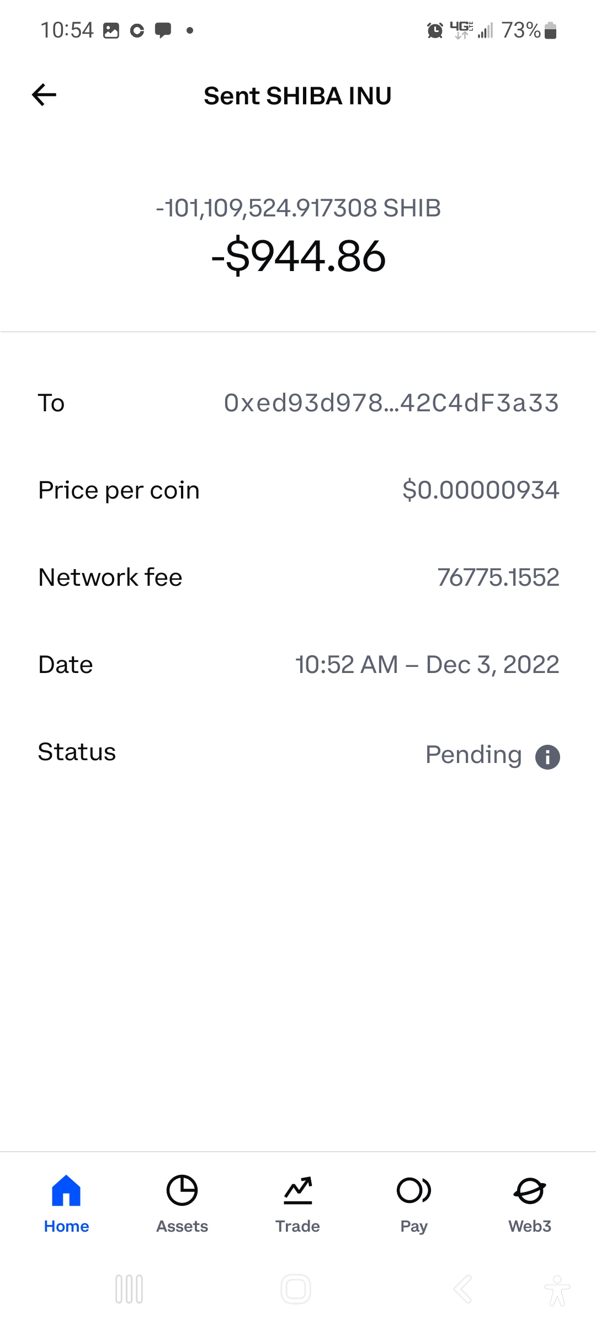
Task: Select the Web3 tab label
Action: [x=530, y=1226]
